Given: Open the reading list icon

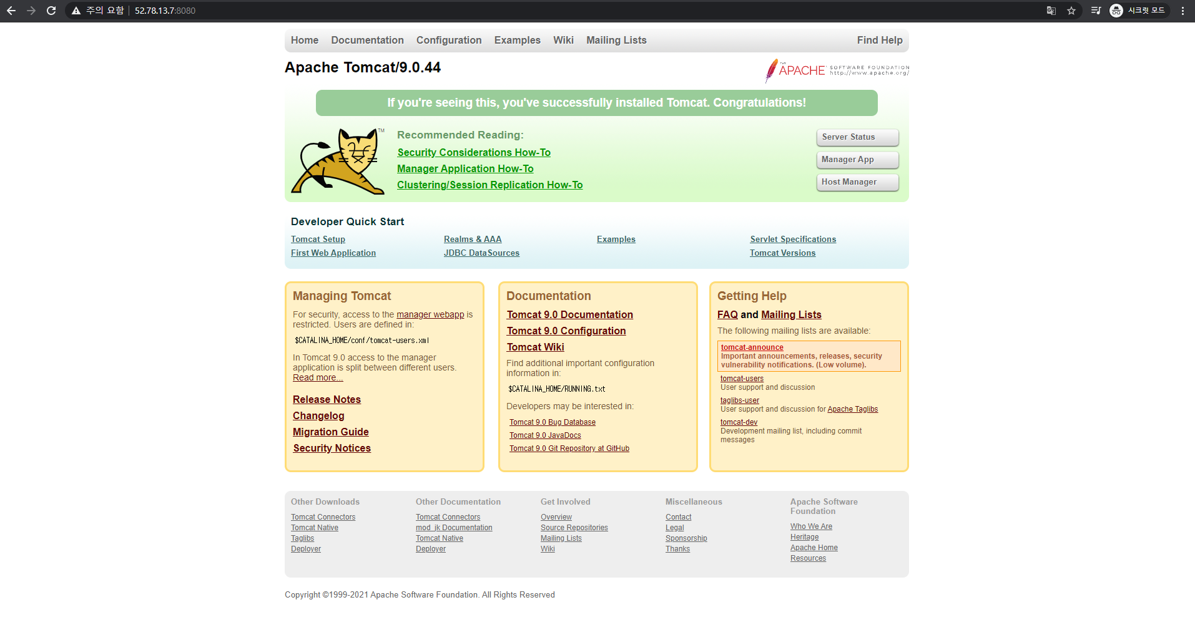Looking at the screenshot, I should (1096, 11).
